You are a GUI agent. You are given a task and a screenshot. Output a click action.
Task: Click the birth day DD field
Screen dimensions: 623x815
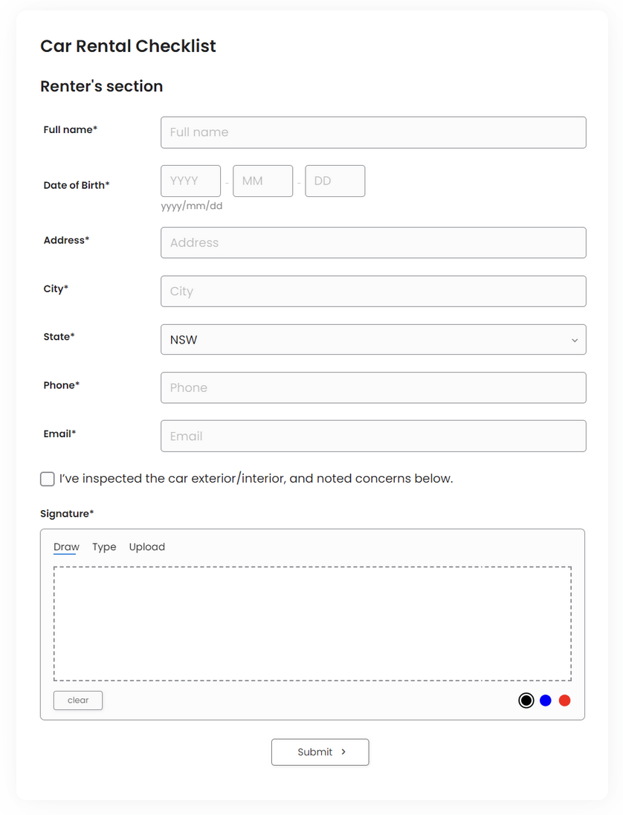click(x=335, y=181)
